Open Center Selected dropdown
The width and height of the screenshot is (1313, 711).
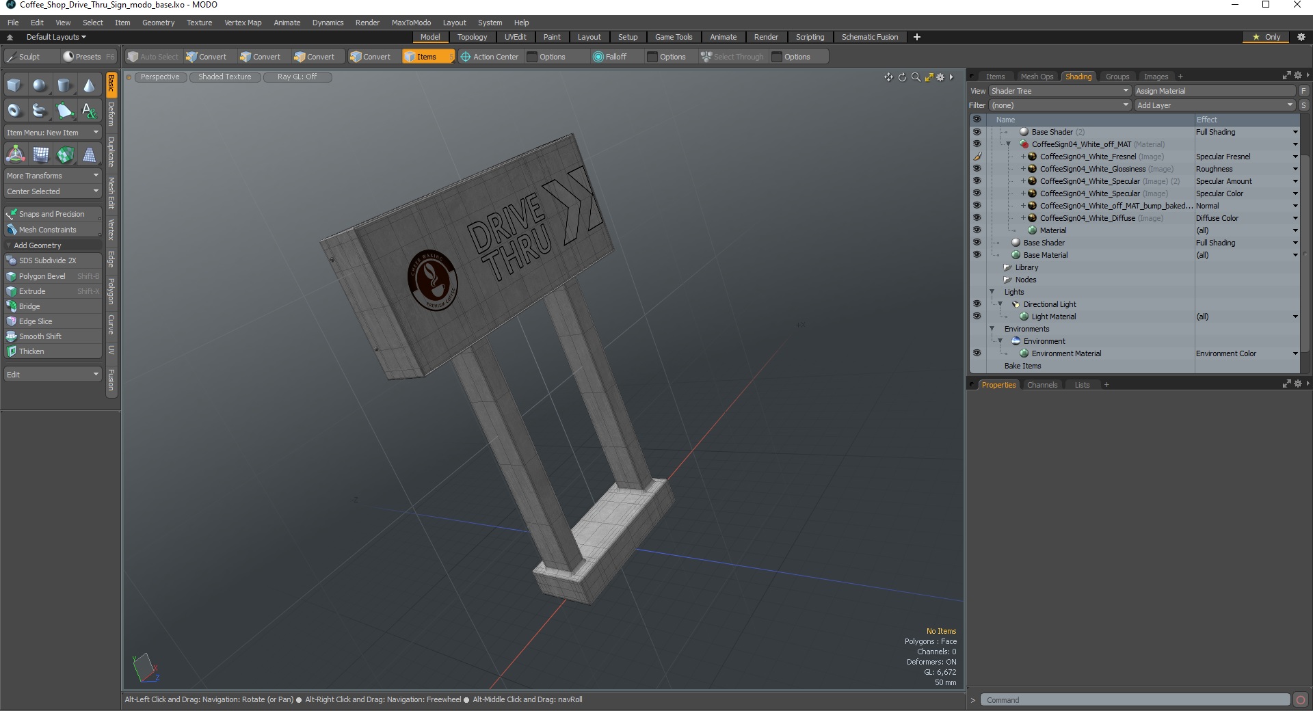(53, 191)
